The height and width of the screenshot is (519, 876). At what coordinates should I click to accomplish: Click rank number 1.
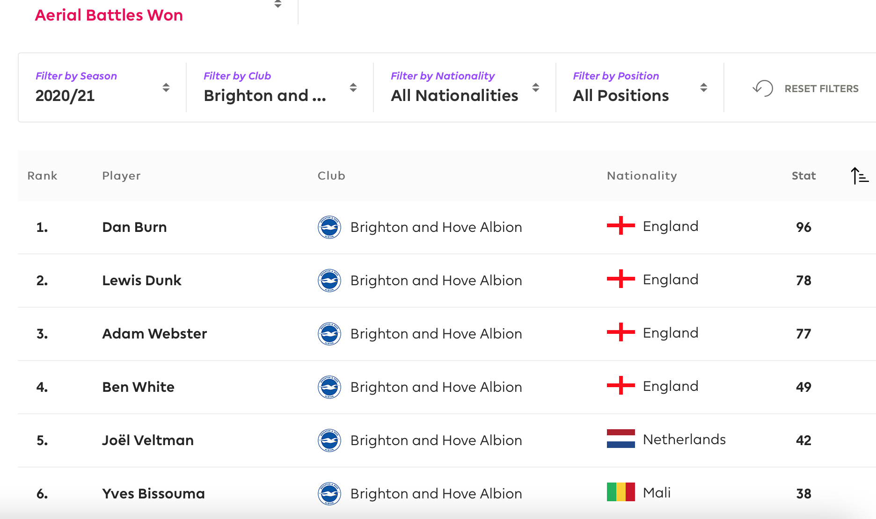click(x=42, y=227)
